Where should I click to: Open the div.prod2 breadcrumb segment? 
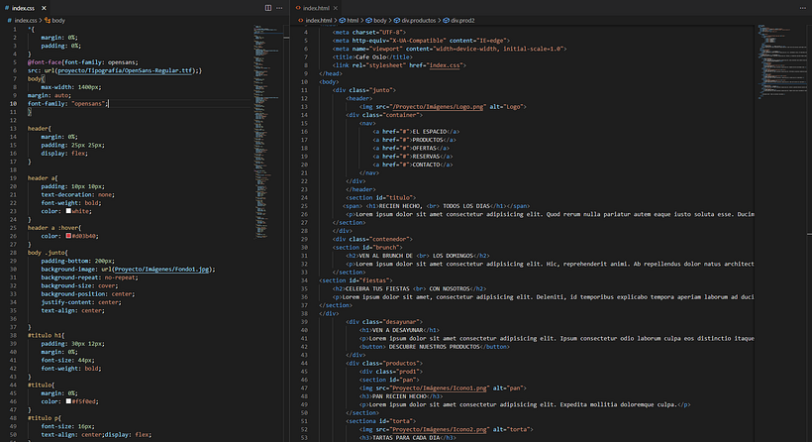(462, 20)
